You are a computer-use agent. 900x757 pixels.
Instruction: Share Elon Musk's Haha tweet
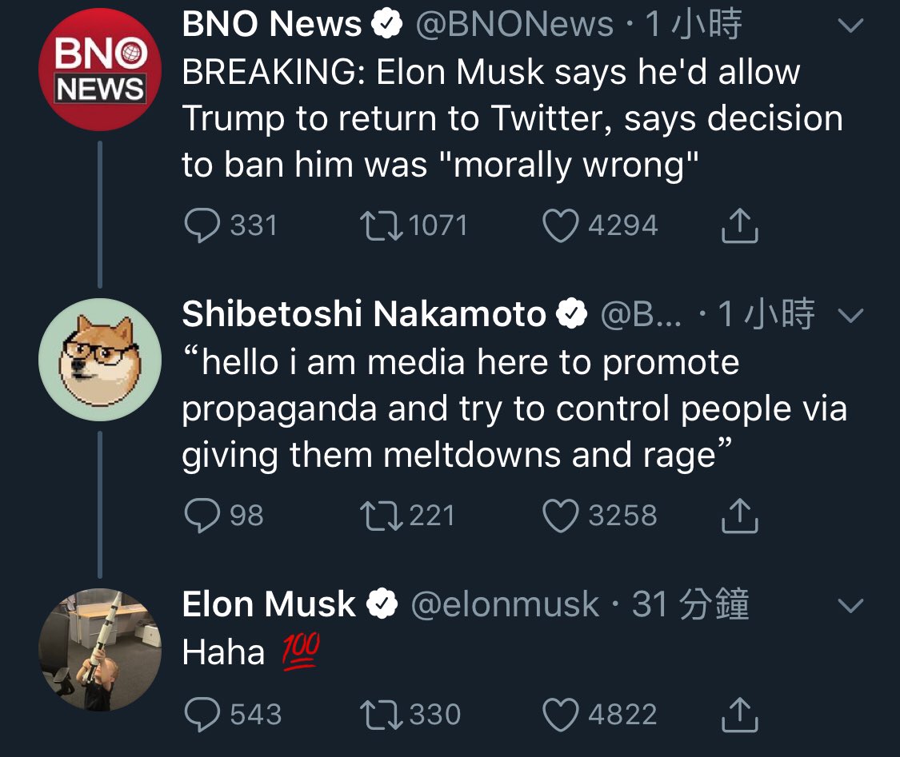point(739,714)
